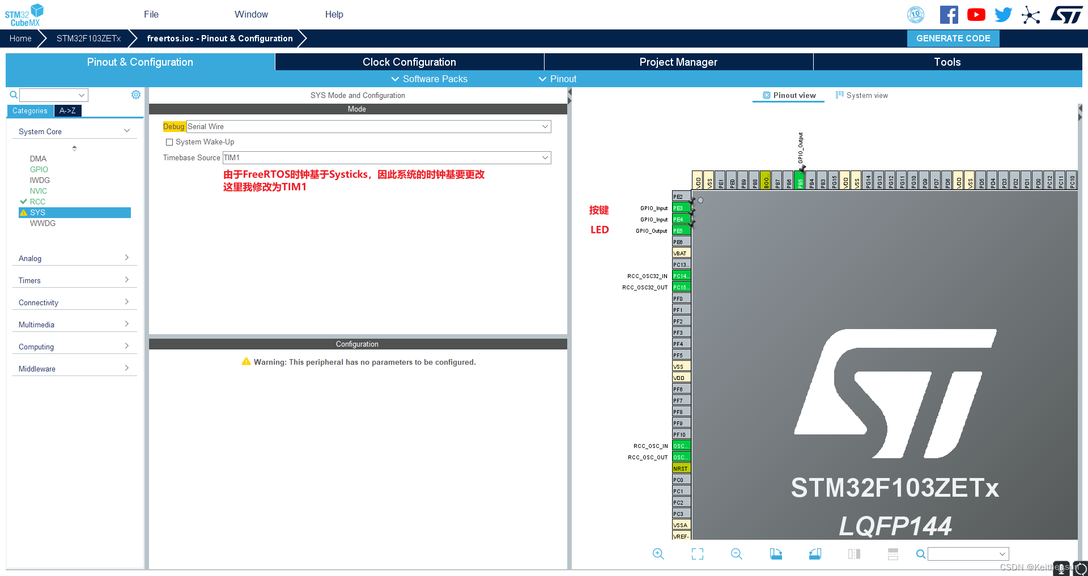Image resolution: width=1088 pixels, height=576 pixels.
Task: Flip the chip view horizontally
Action: click(854, 554)
